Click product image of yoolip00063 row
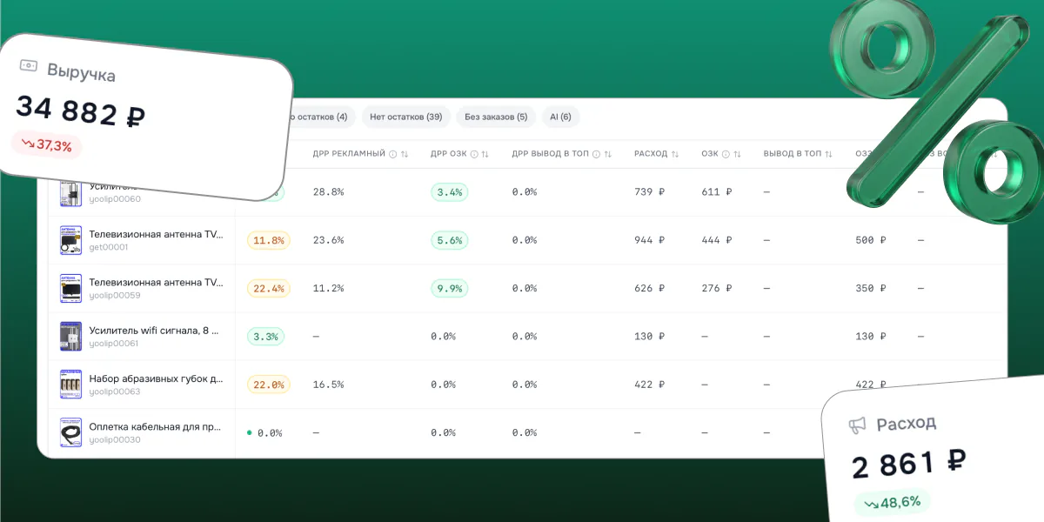 [70, 385]
